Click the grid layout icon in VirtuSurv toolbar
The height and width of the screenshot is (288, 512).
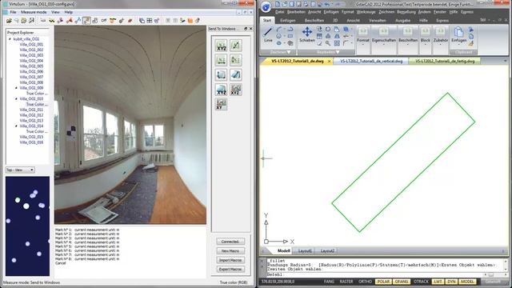click(150, 21)
